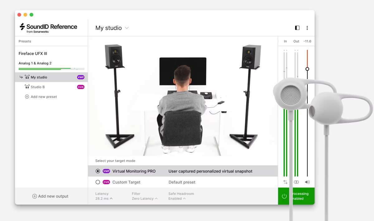
Task: Click Add new output button
Action: click(50, 196)
